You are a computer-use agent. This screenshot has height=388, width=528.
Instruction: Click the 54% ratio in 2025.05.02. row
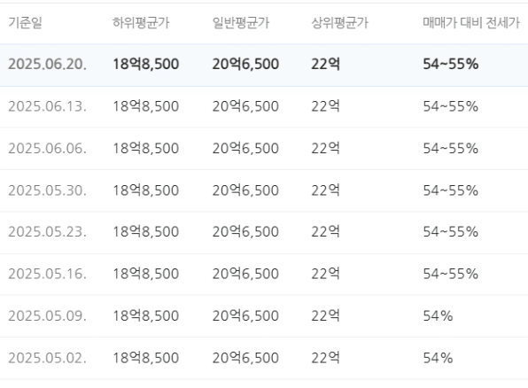click(438, 358)
